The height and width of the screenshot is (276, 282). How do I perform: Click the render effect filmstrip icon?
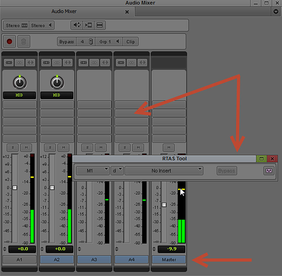click(88, 25)
